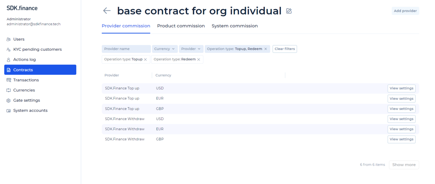Viewport: 435px width, 184px height.
Task: Navigate to Currencies section
Action: click(x=24, y=90)
